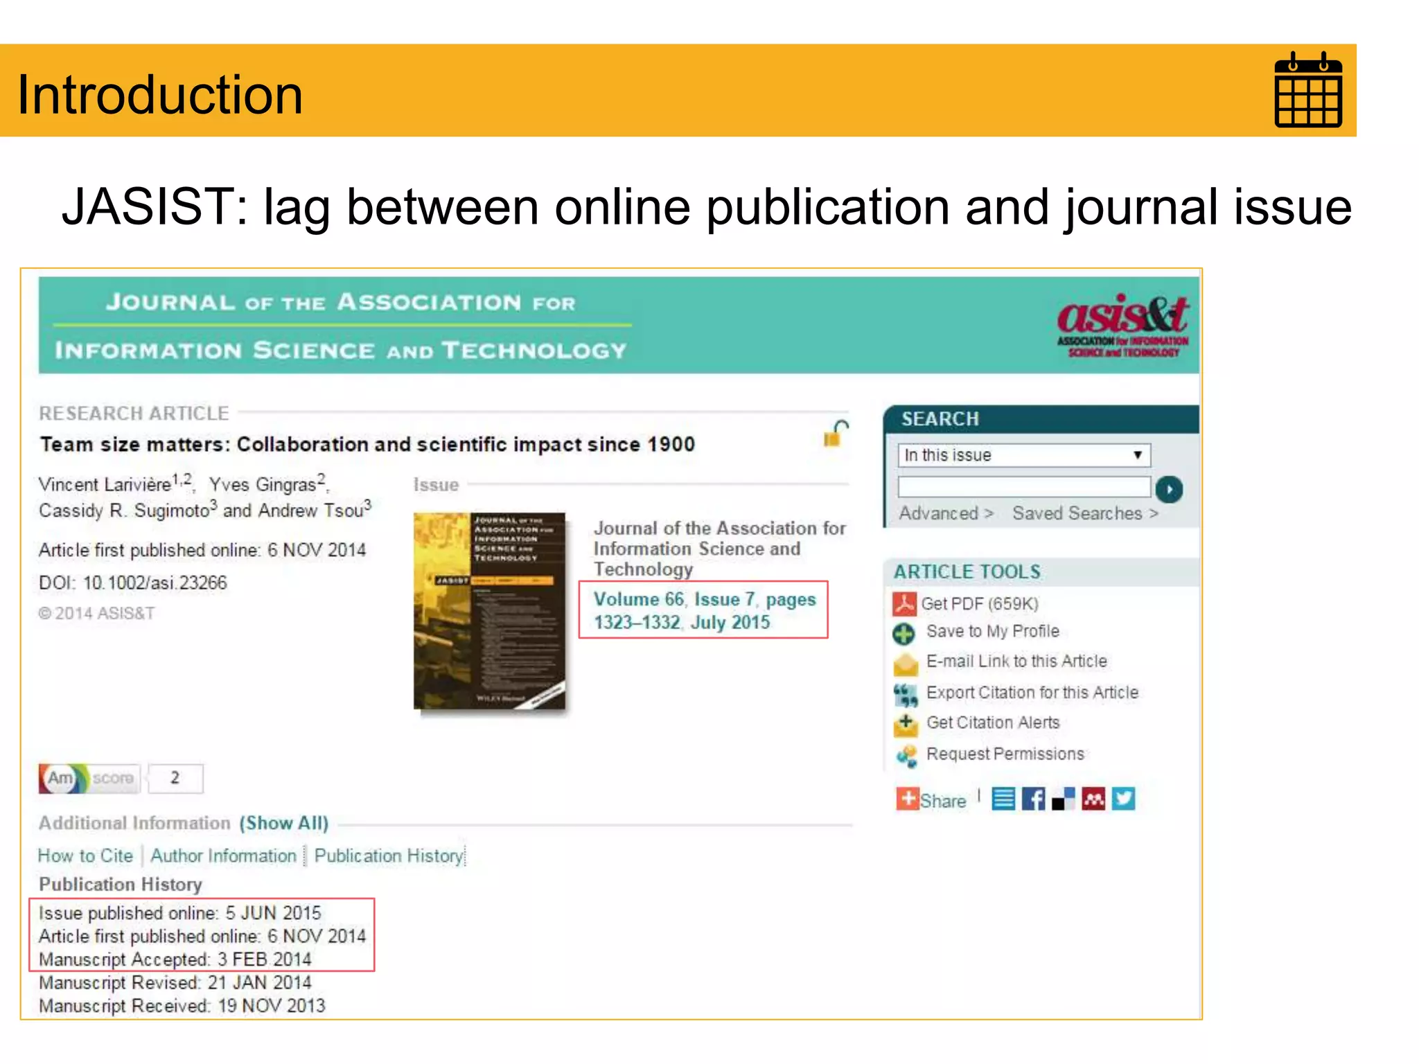Click author name Cassidy R. Sugimoto
Viewport: 1419px width, 1064px height.
pyautogui.click(x=124, y=511)
